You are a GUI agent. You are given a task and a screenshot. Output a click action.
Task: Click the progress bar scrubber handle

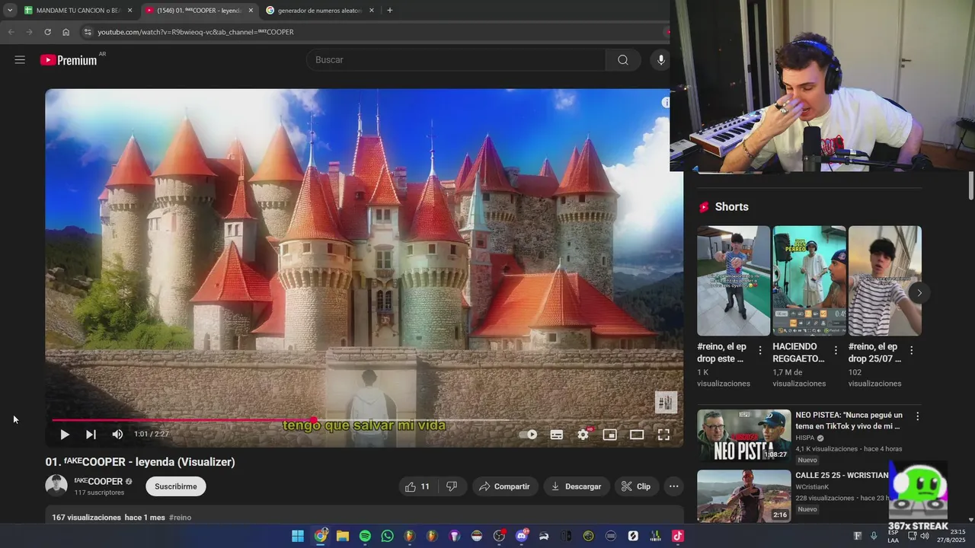point(314,420)
